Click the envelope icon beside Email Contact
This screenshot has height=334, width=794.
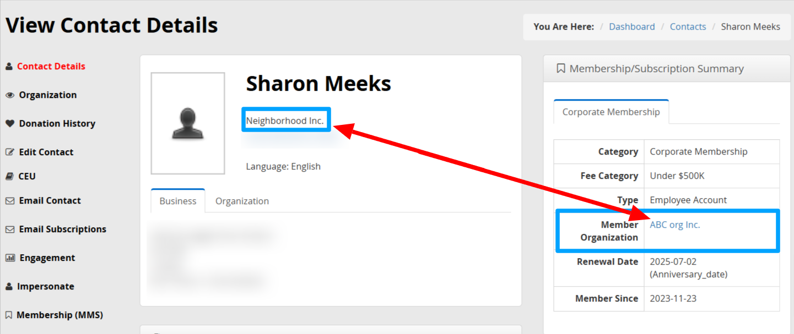point(9,201)
